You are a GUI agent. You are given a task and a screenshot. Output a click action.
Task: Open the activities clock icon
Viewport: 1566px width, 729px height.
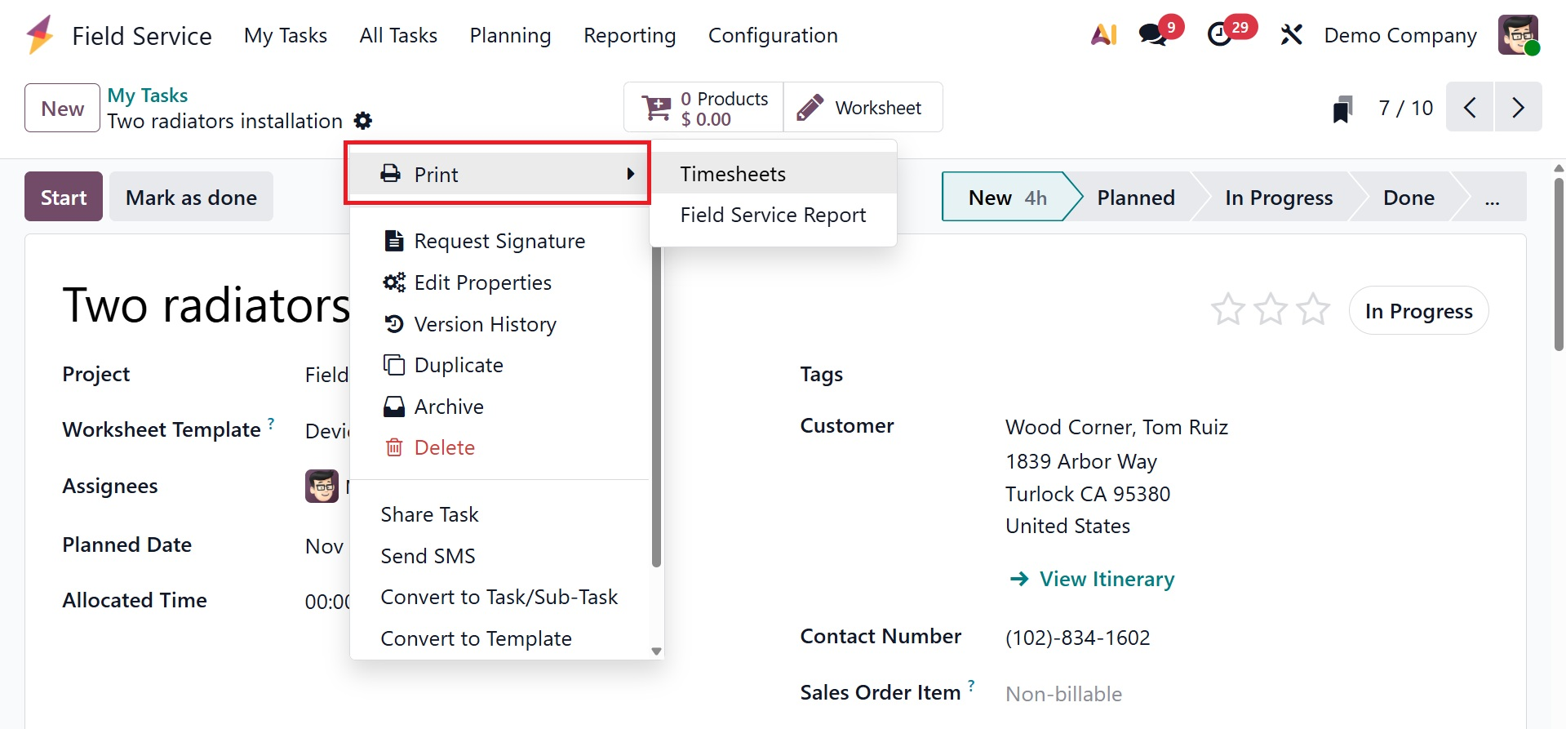[x=1220, y=35]
